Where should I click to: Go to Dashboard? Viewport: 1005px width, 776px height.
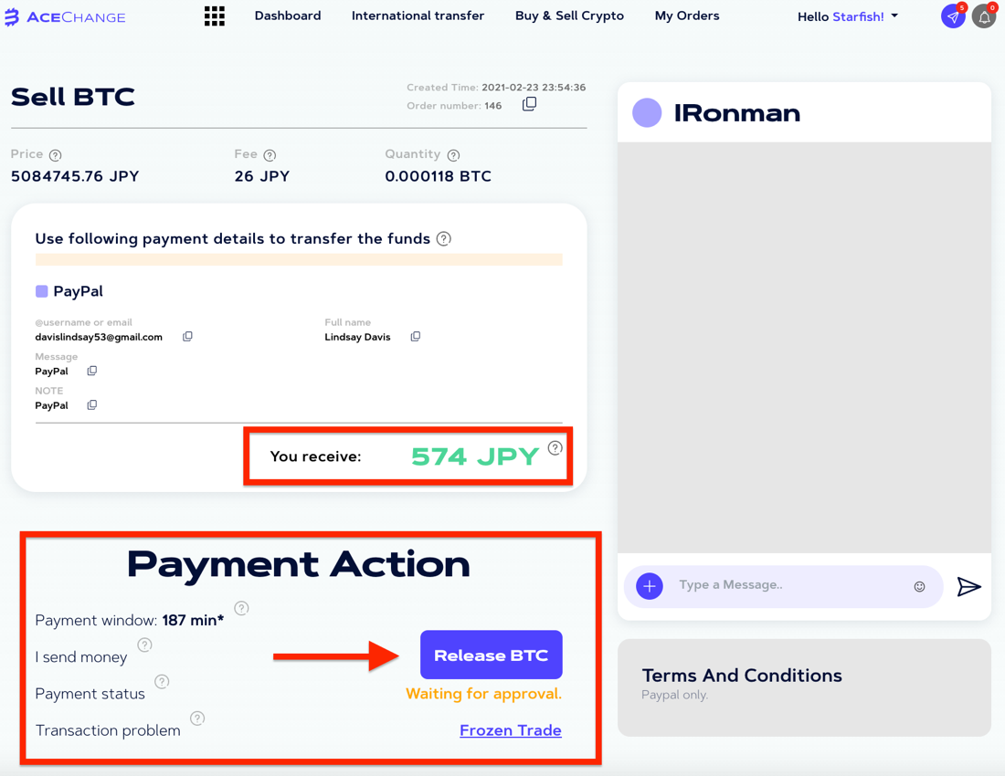coord(288,16)
